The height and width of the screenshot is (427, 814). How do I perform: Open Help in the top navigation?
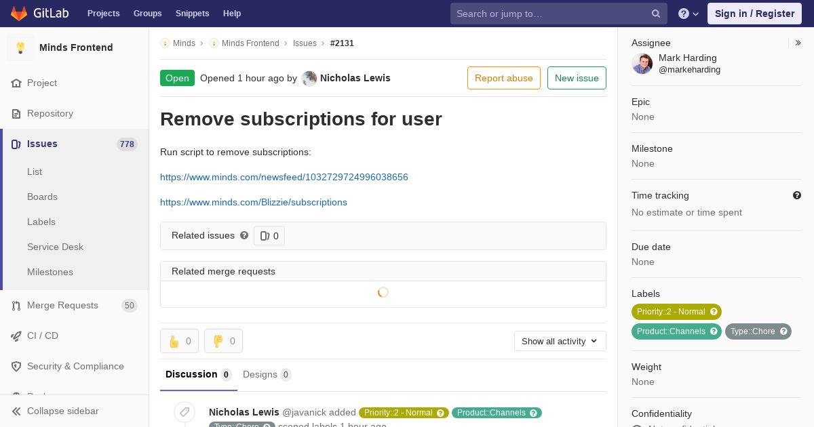[x=232, y=14]
